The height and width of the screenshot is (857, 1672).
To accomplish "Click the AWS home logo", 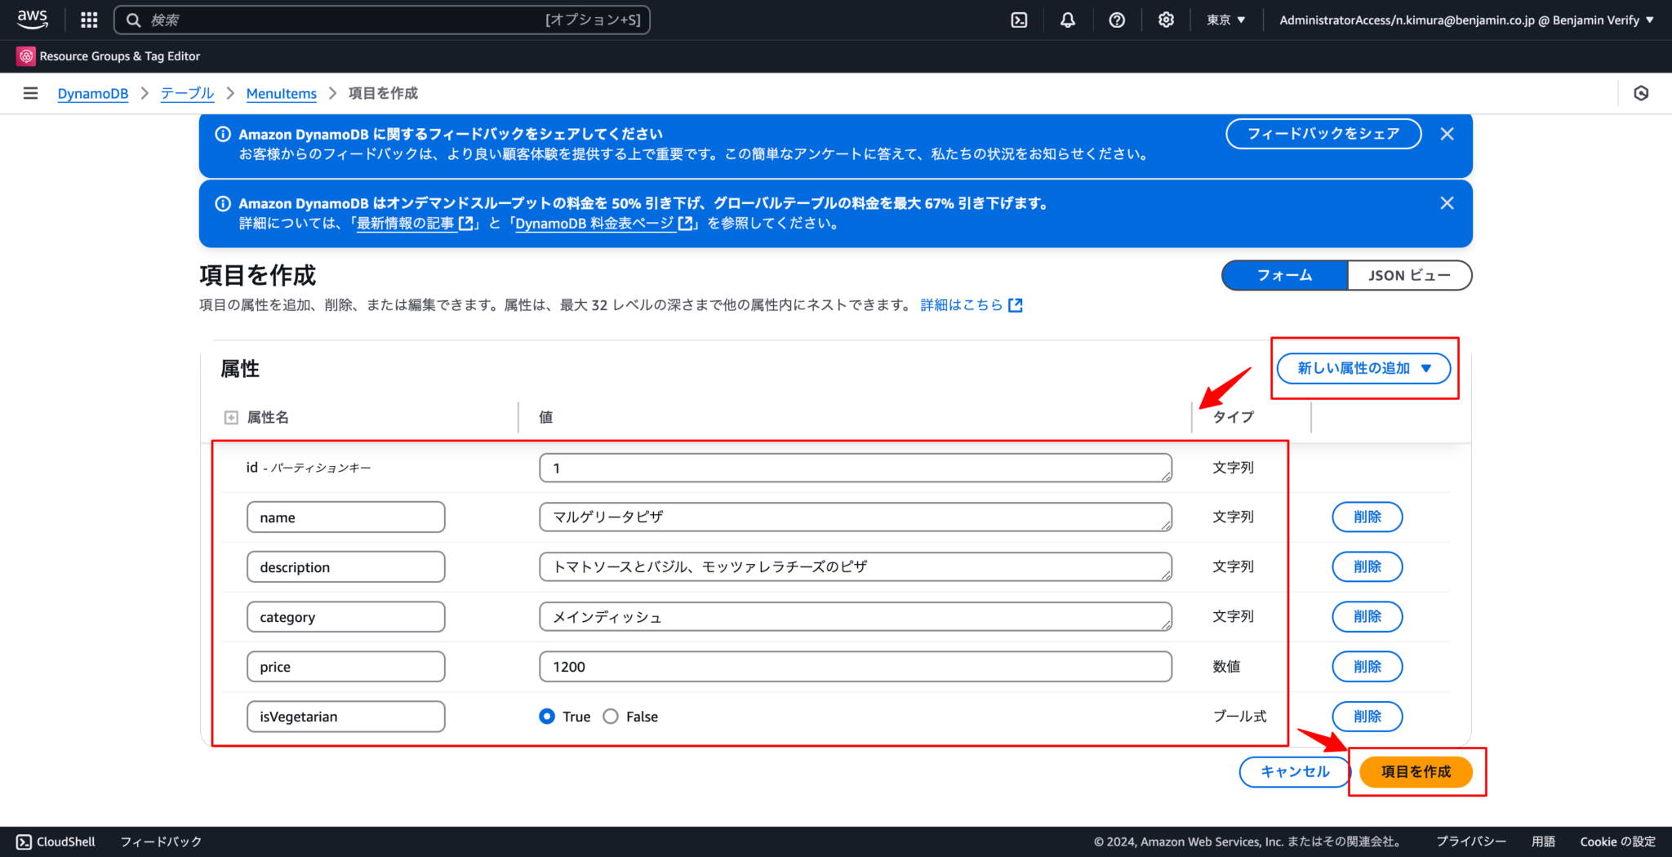I will point(32,20).
